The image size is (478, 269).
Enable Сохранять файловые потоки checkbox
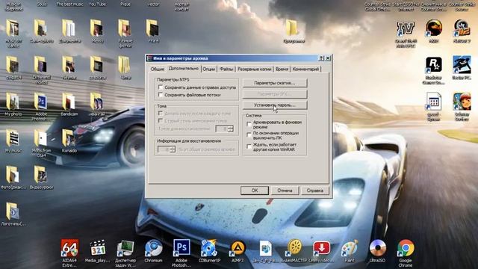[x=161, y=95]
